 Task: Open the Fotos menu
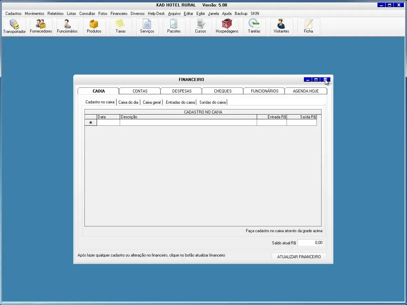[103, 14]
